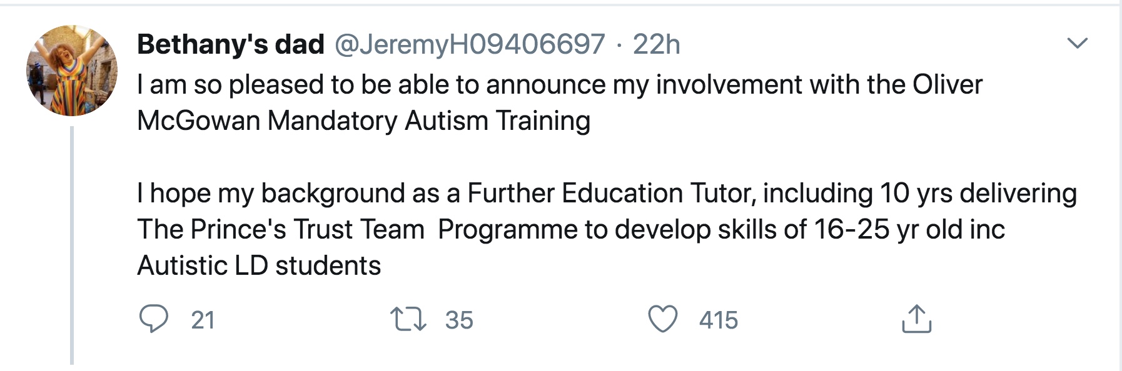Open the tweet via the 22h timestamp
Screen dimensions: 1122x371
(656, 44)
